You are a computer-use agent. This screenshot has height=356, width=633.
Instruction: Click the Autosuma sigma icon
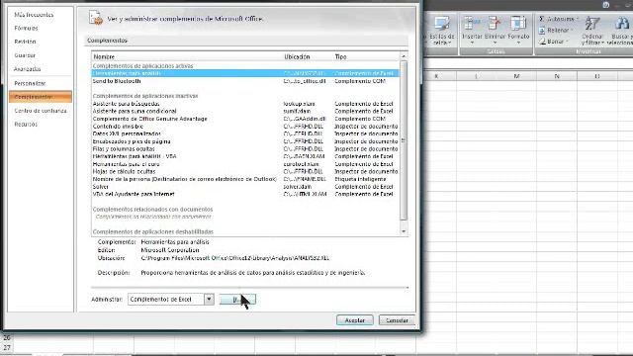(x=542, y=19)
